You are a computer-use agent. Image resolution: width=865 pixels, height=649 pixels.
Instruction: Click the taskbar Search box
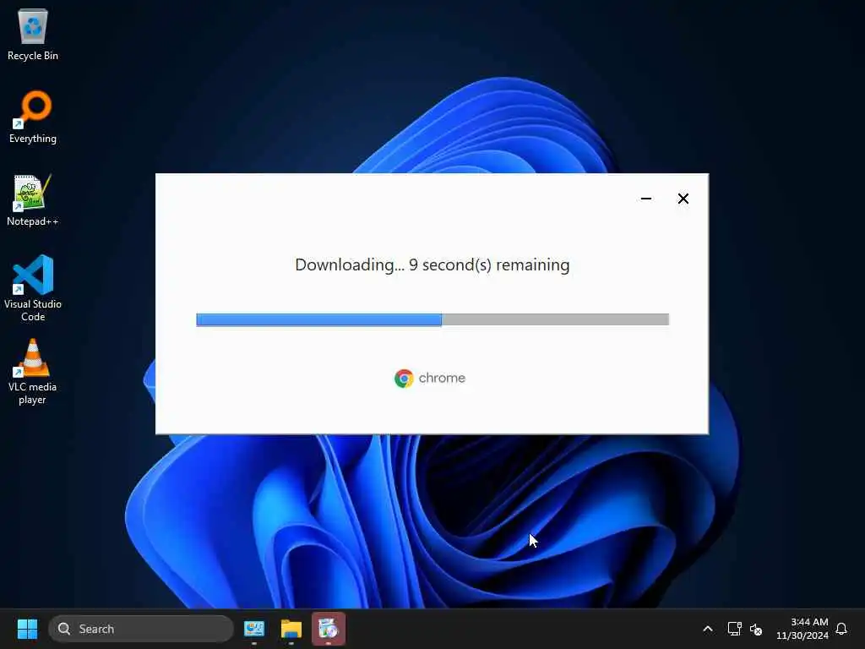click(x=141, y=629)
